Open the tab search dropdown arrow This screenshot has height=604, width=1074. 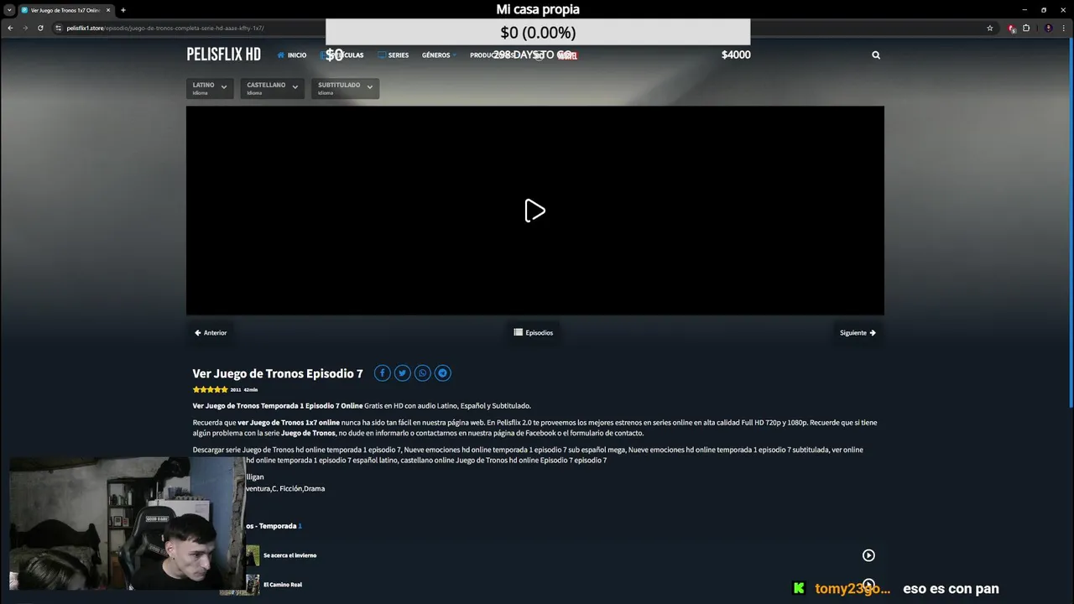[x=9, y=10]
